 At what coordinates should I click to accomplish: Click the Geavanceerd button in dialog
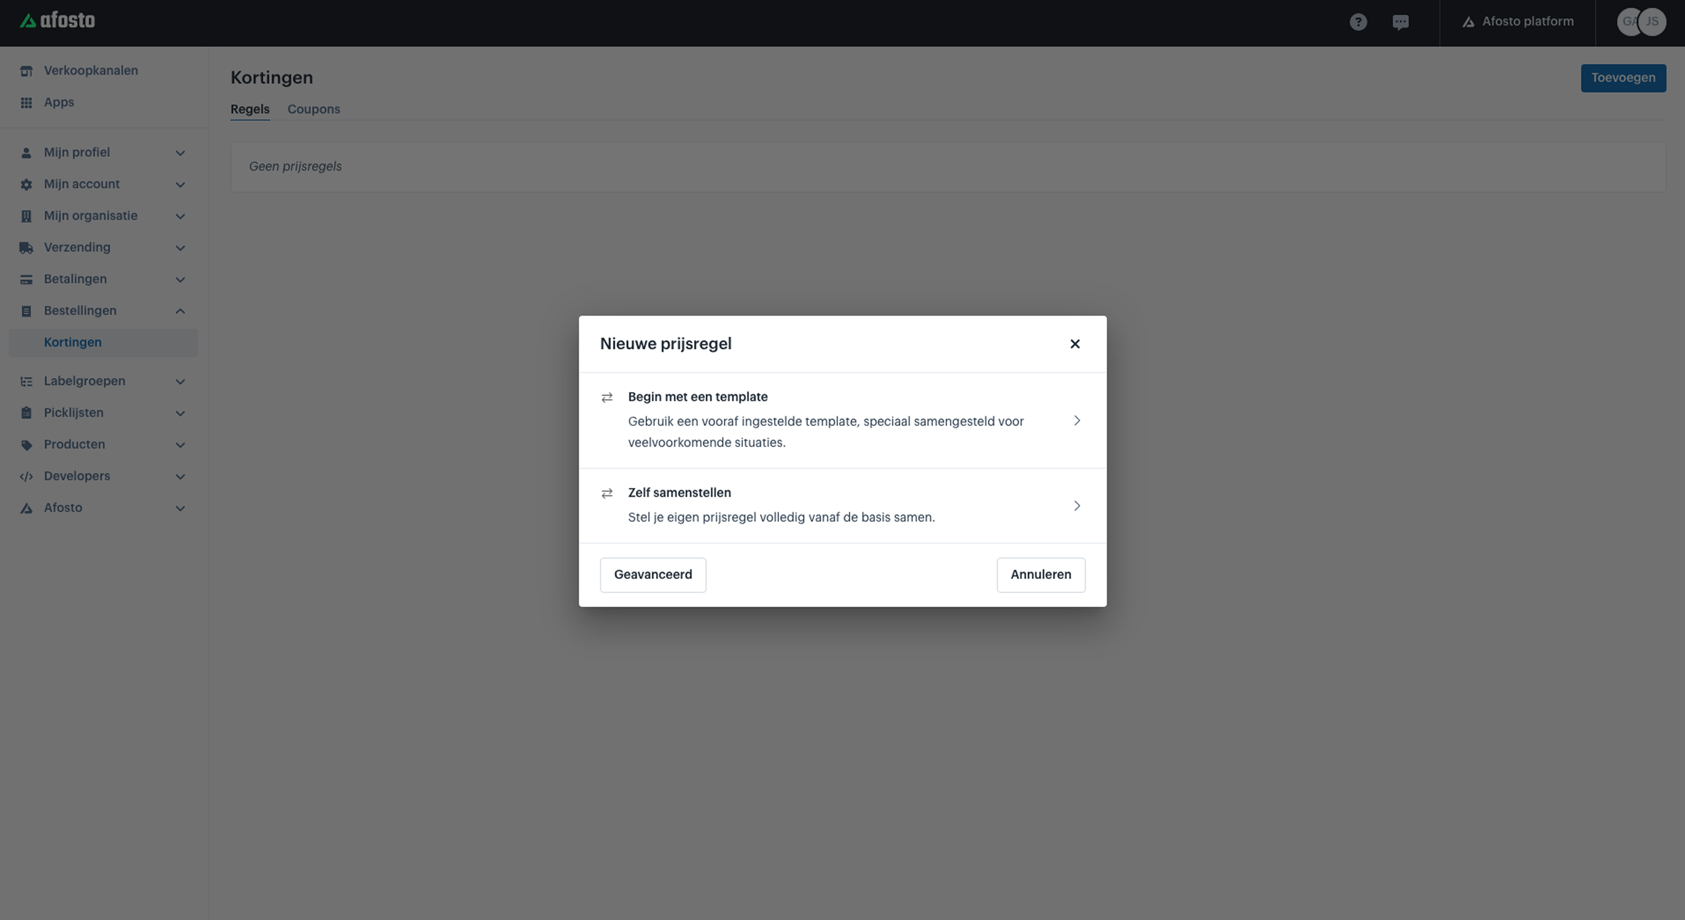tap(653, 574)
